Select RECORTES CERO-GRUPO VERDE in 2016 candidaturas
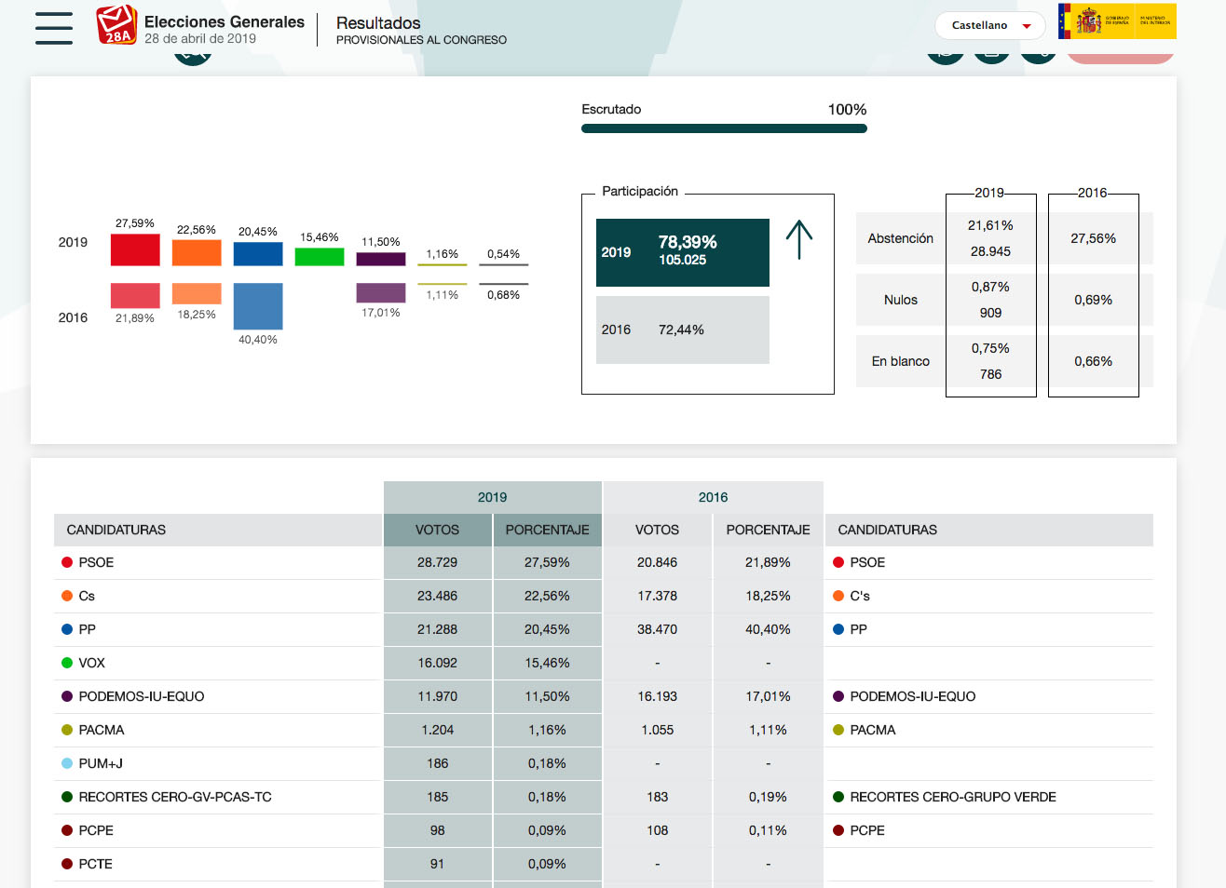This screenshot has height=888, width=1226. [x=953, y=797]
